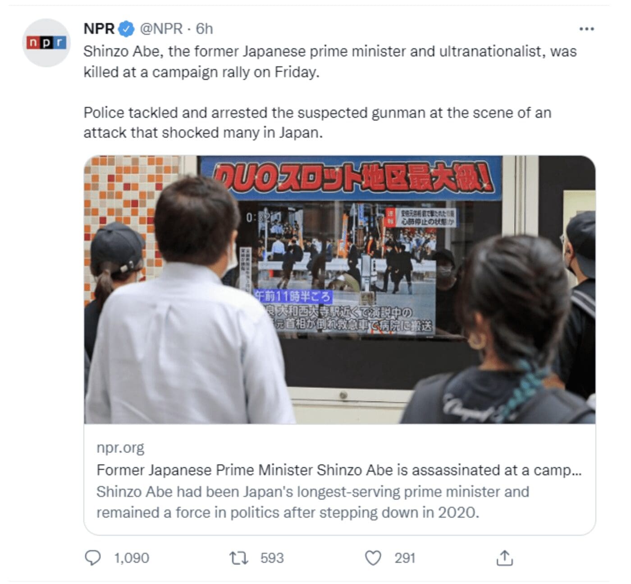631x584 pixels.
Task: Click the 1,090 replies count
Action: point(132,558)
